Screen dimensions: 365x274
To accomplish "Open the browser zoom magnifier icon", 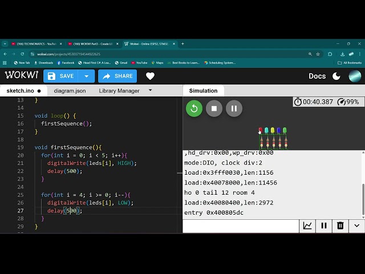I will 310,54.
